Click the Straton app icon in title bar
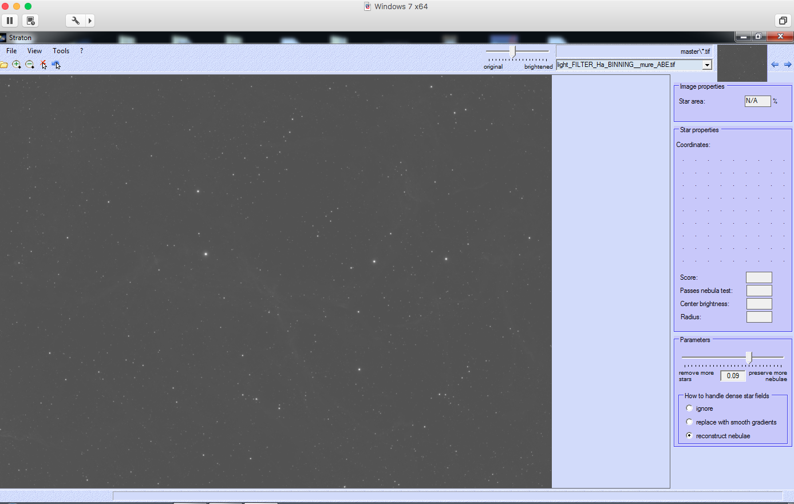The image size is (794, 504). 3,38
